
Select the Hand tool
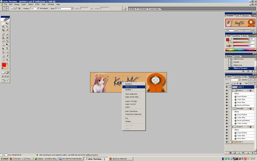point(3,59)
